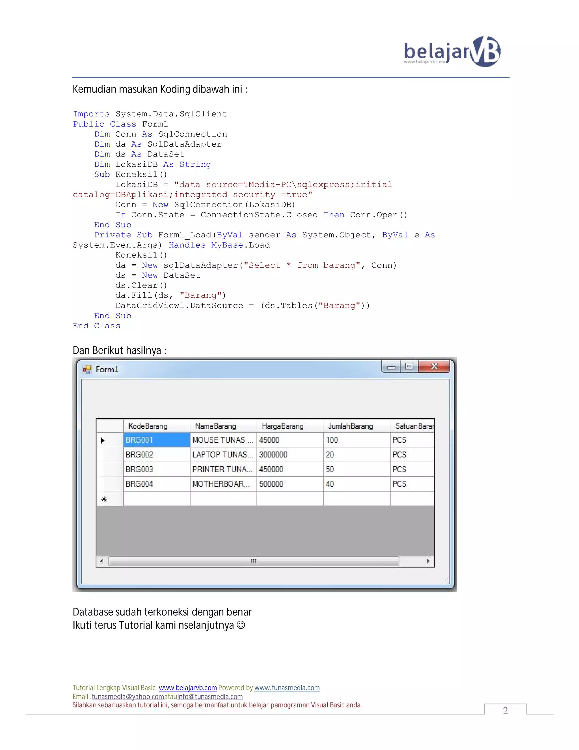Image resolution: width=579 pixels, height=750 pixels.
Task: Click the belajarVB logo
Action: 452,52
